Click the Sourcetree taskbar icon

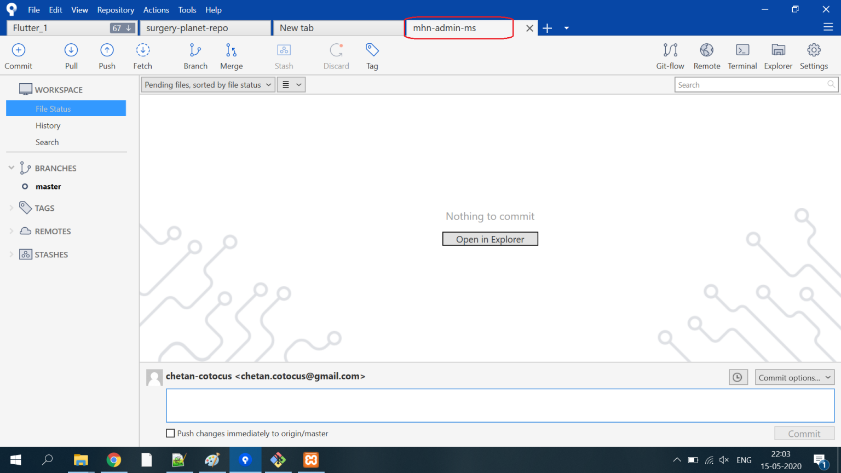(245, 460)
